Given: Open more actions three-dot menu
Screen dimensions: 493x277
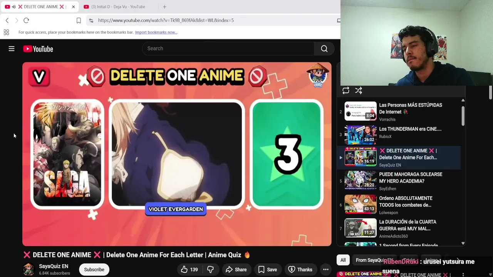Looking at the screenshot, I should pos(326,270).
